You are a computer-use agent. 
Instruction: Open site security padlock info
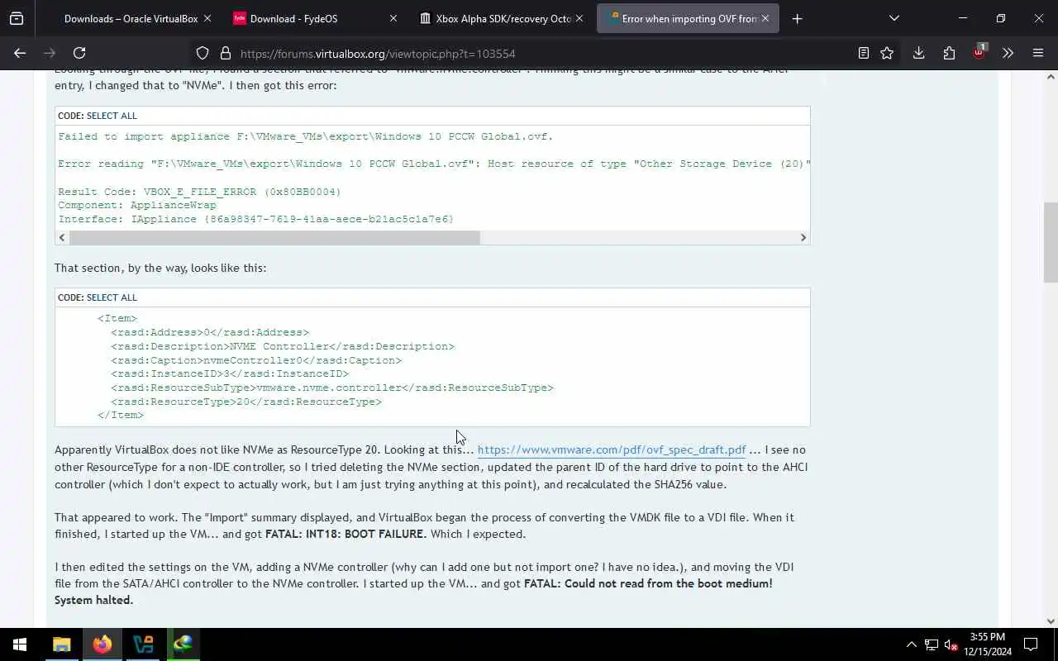point(225,53)
